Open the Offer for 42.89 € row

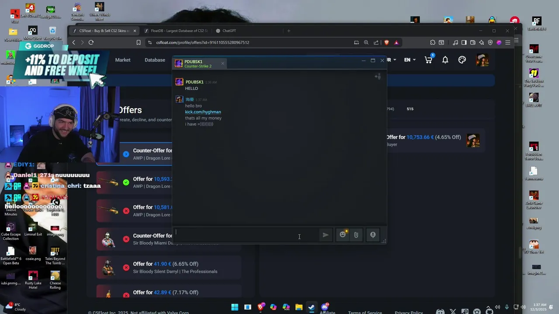(x=169, y=291)
